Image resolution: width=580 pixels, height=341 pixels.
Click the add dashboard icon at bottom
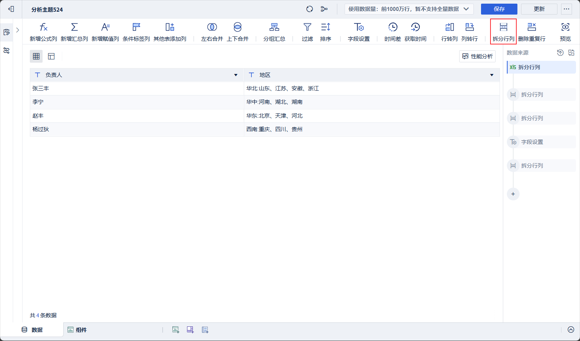pyautogui.click(x=205, y=330)
